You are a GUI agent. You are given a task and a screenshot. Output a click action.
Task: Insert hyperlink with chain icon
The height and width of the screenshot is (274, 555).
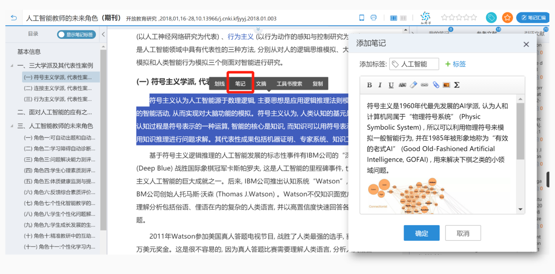point(424,85)
